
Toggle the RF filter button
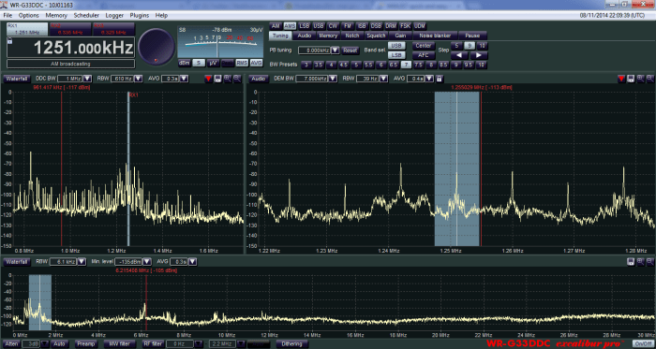[153, 344]
